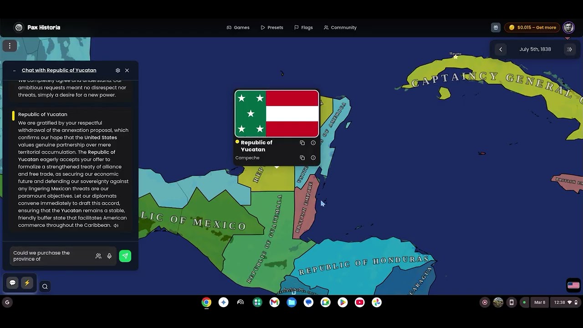Image resolution: width=583 pixels, height=328 pixels.
Task: Open the chat bubble panel
Action: pyautogui.click(x=12, y=283)
